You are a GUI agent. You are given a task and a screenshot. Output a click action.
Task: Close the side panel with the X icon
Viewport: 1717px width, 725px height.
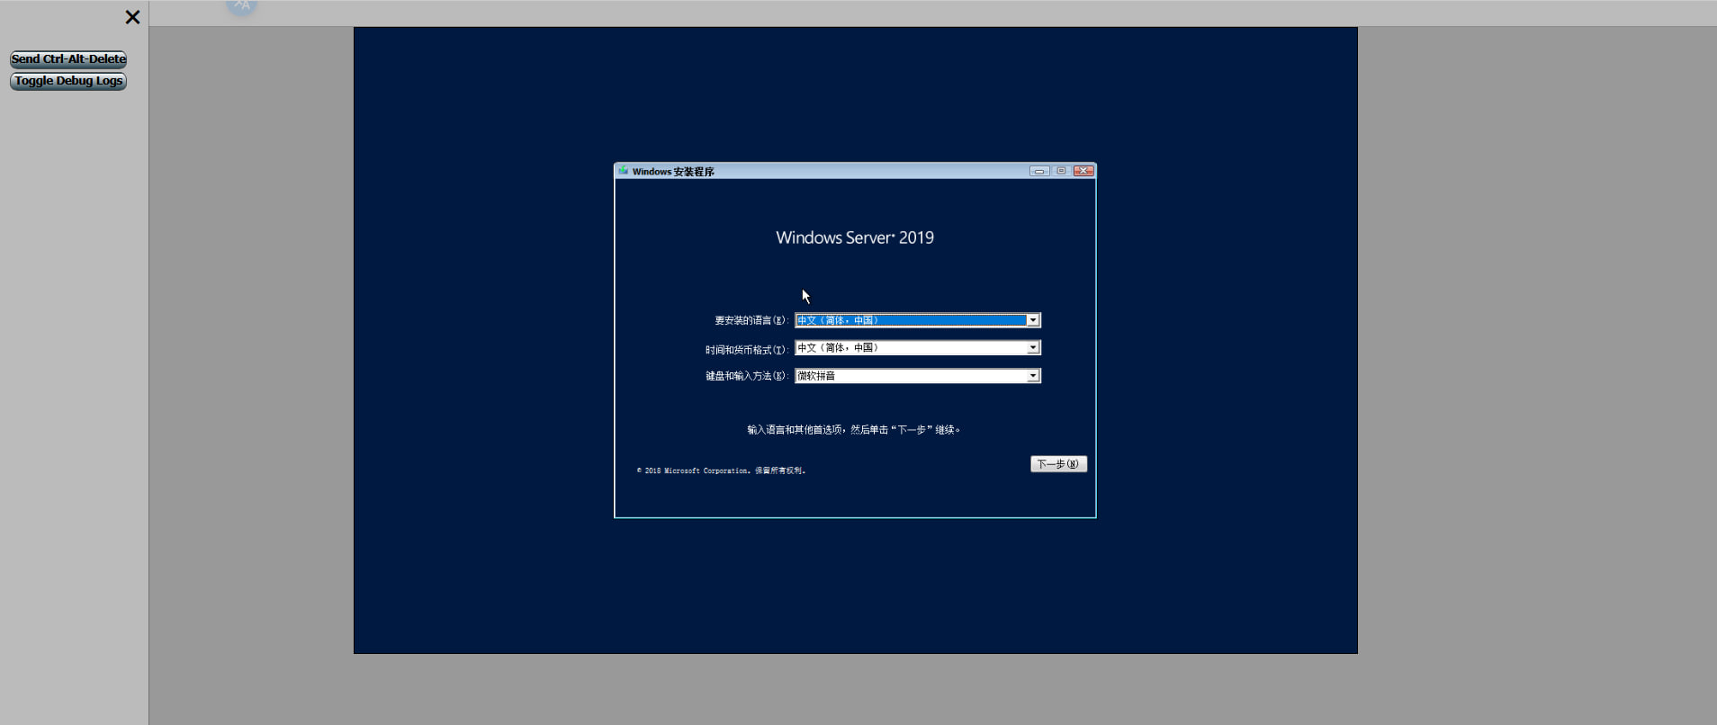point(132,17)
